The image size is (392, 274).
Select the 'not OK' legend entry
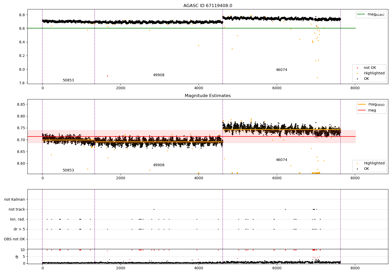[370, 68]
